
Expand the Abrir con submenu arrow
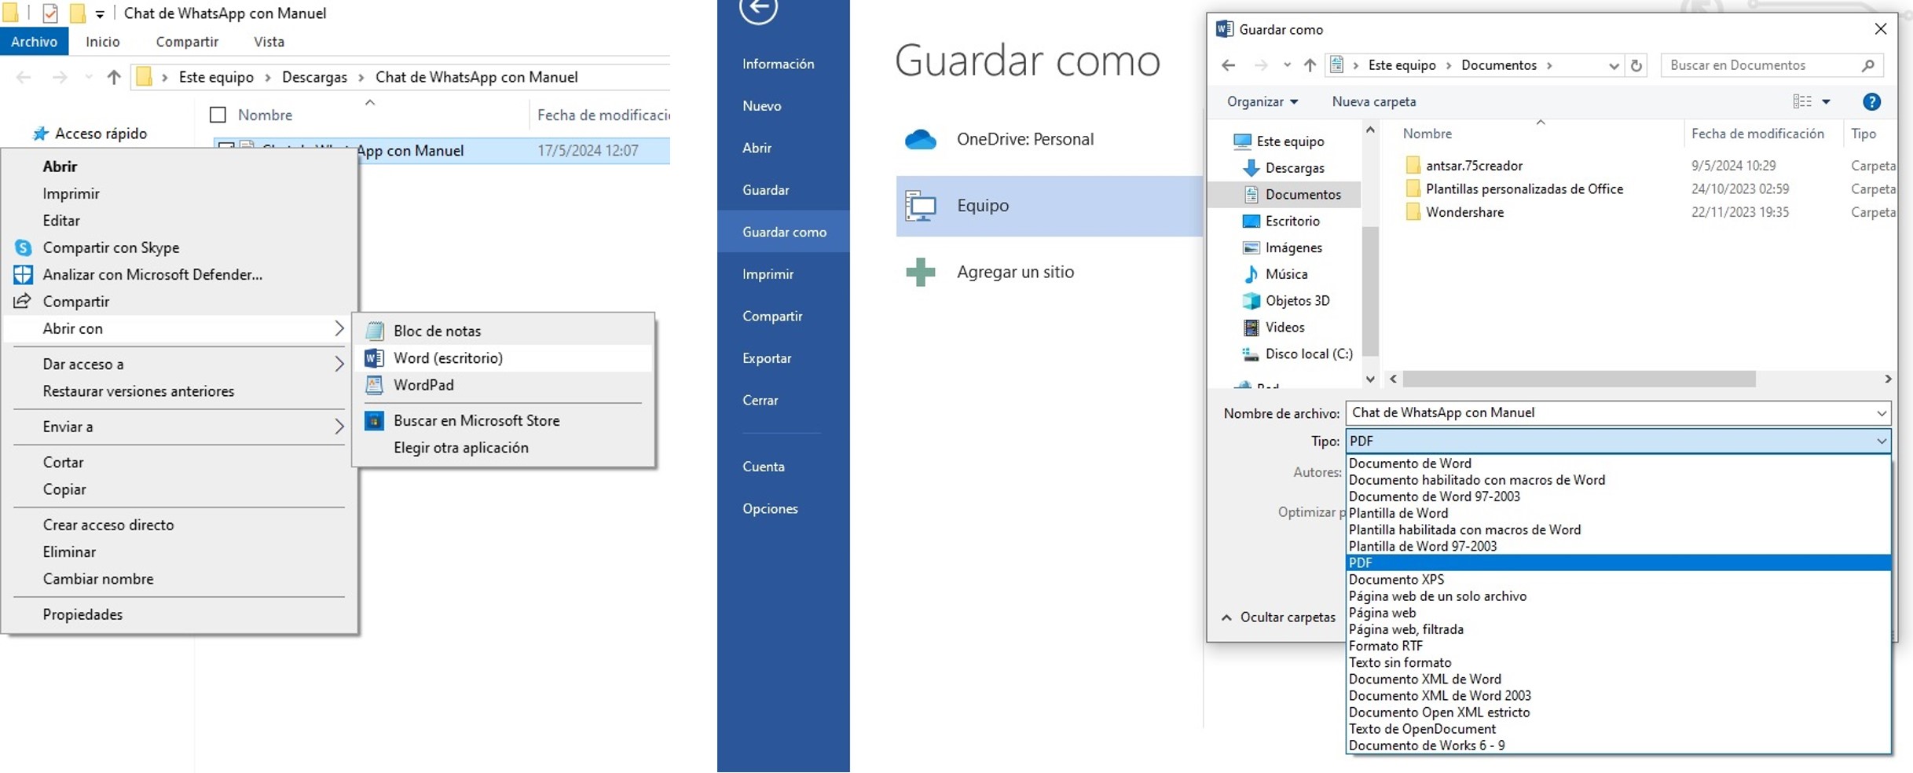(339, 328)
